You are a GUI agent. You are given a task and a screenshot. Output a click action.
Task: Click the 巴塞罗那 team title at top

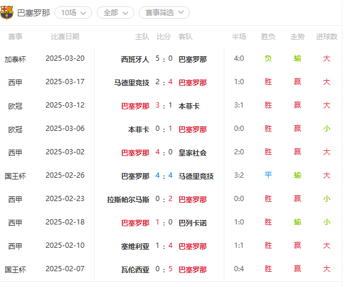coord(33,13)
